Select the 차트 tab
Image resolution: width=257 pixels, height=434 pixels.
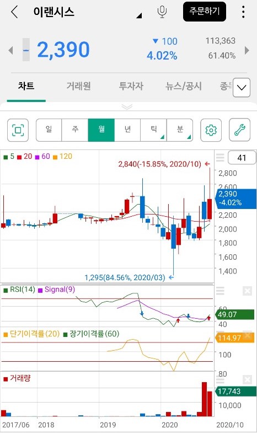tap(26, 86)
